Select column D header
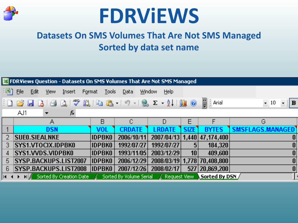 coord(164,122)
